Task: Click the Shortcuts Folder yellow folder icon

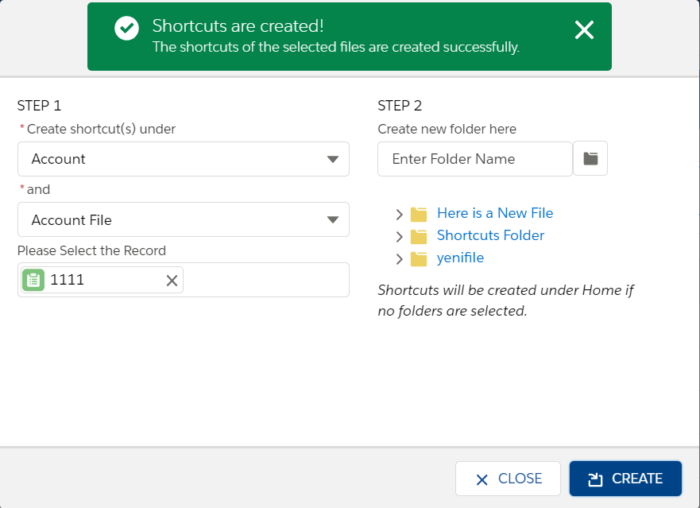Action: coord(419,236)
